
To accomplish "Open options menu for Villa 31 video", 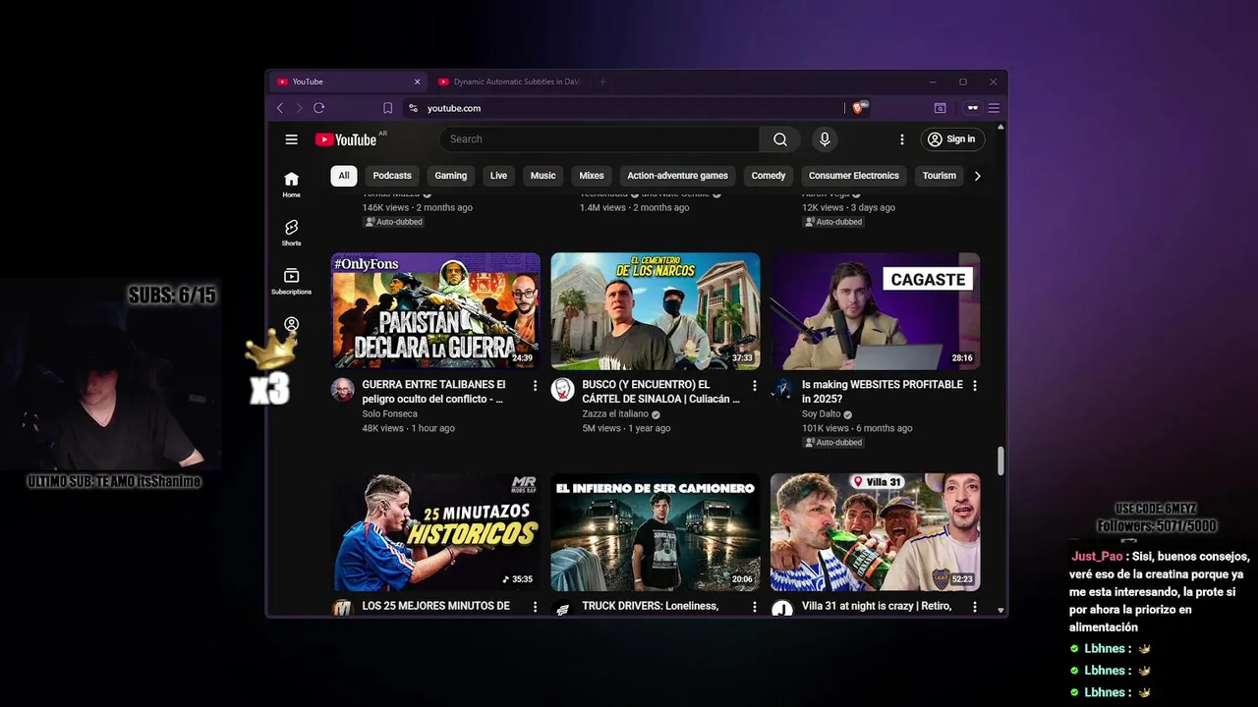I will (975, 608).
